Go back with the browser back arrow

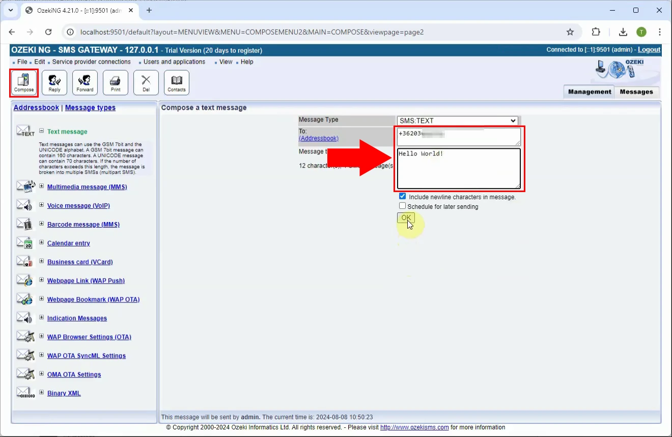(x=12, y=32)
